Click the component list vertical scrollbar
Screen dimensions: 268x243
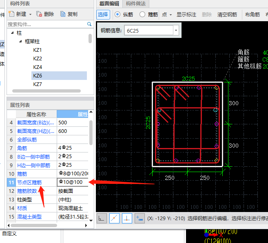coord(90,38)
